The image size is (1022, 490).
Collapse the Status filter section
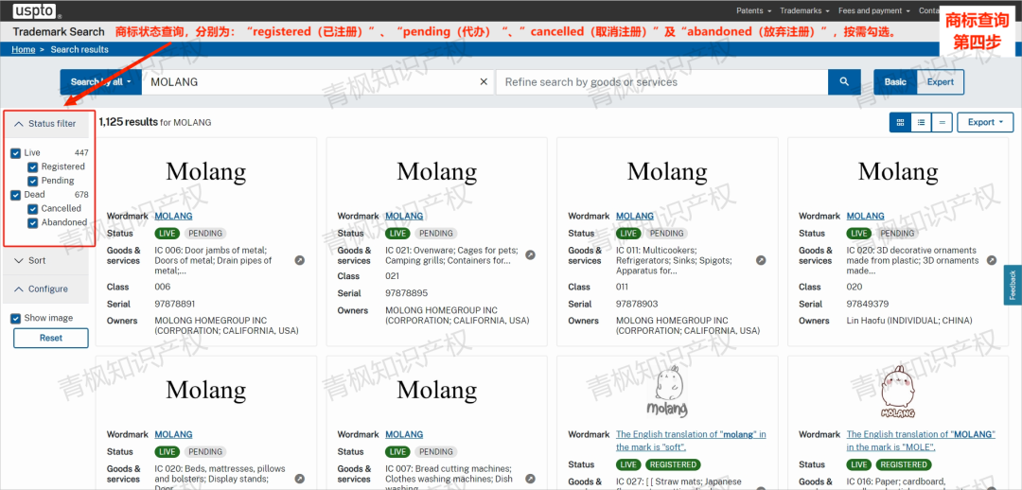click(x=45, y=124)
